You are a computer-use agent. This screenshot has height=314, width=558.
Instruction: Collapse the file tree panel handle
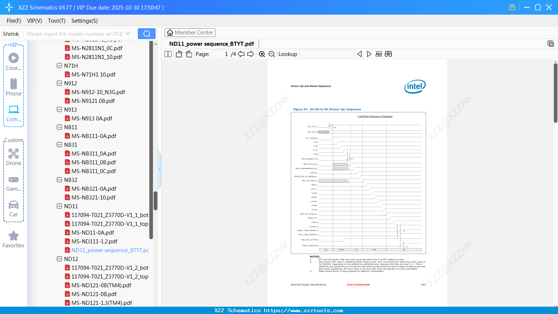(x=159, y=169)
